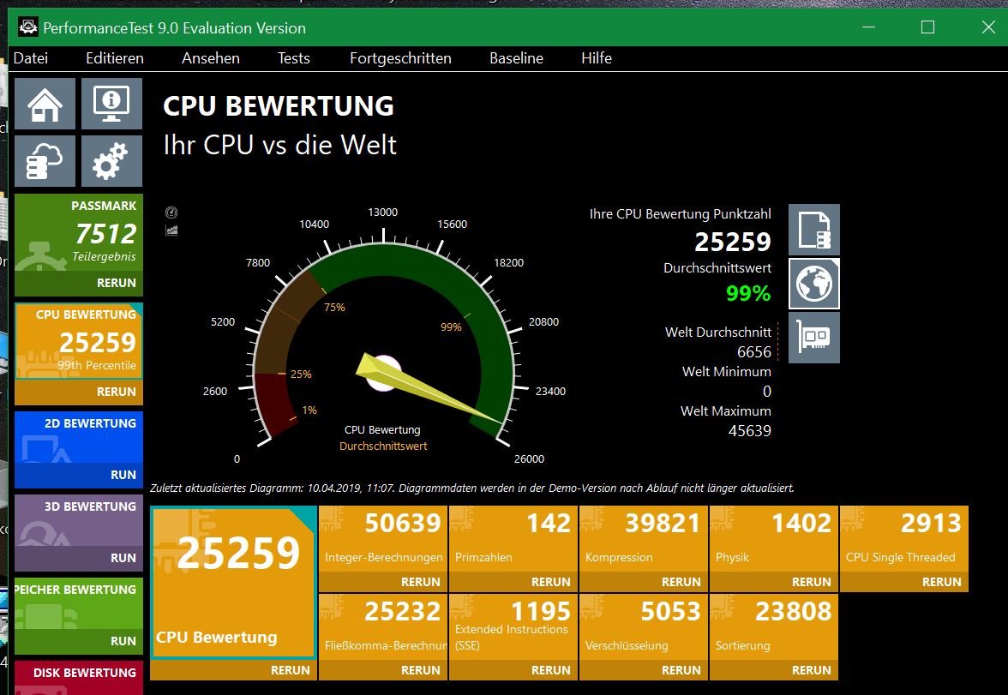
Task: Switch to the small chart view icon
Action: (171, 231)
